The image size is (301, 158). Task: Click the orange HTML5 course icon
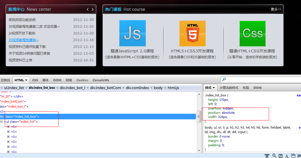(192, 33)
